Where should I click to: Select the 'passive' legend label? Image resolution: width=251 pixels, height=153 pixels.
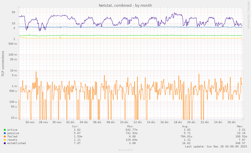click(13, 133)
